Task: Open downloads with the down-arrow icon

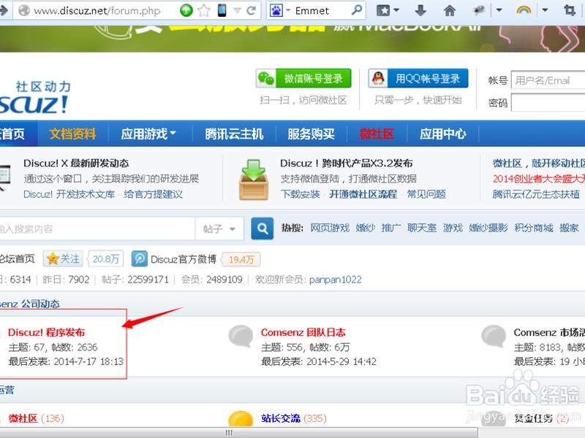Action: [x=420, y=10]
